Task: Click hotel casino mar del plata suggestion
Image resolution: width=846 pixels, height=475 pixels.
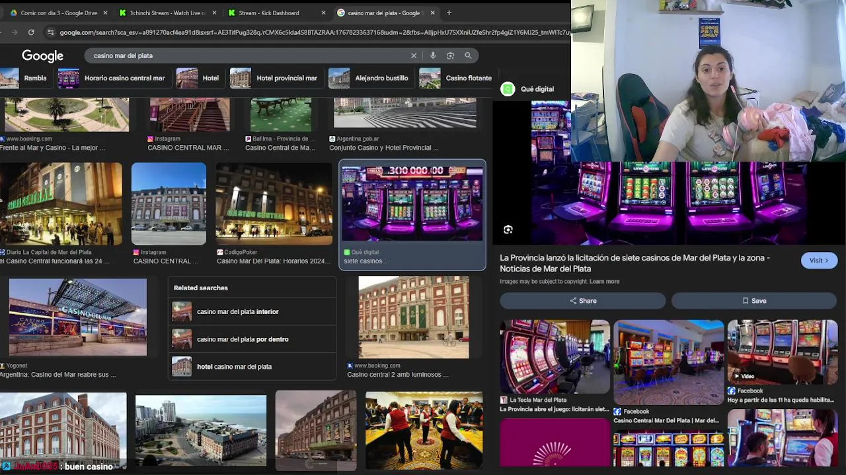Action: click(x=252, y=366)
